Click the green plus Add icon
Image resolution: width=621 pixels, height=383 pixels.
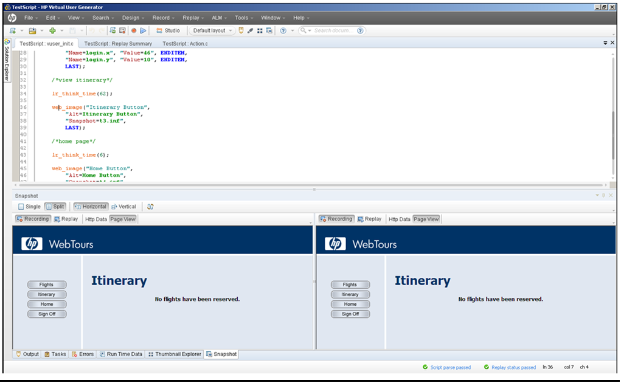coord(52,30)
